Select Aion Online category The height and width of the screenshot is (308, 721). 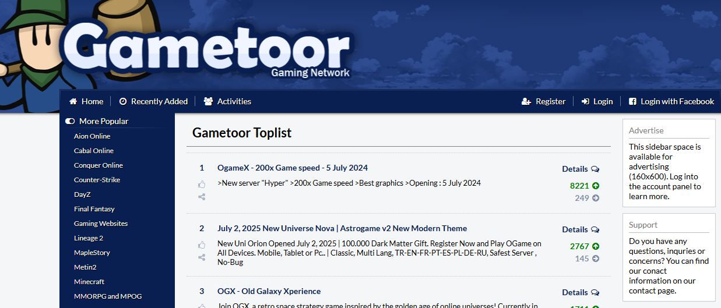pos(92,136)
